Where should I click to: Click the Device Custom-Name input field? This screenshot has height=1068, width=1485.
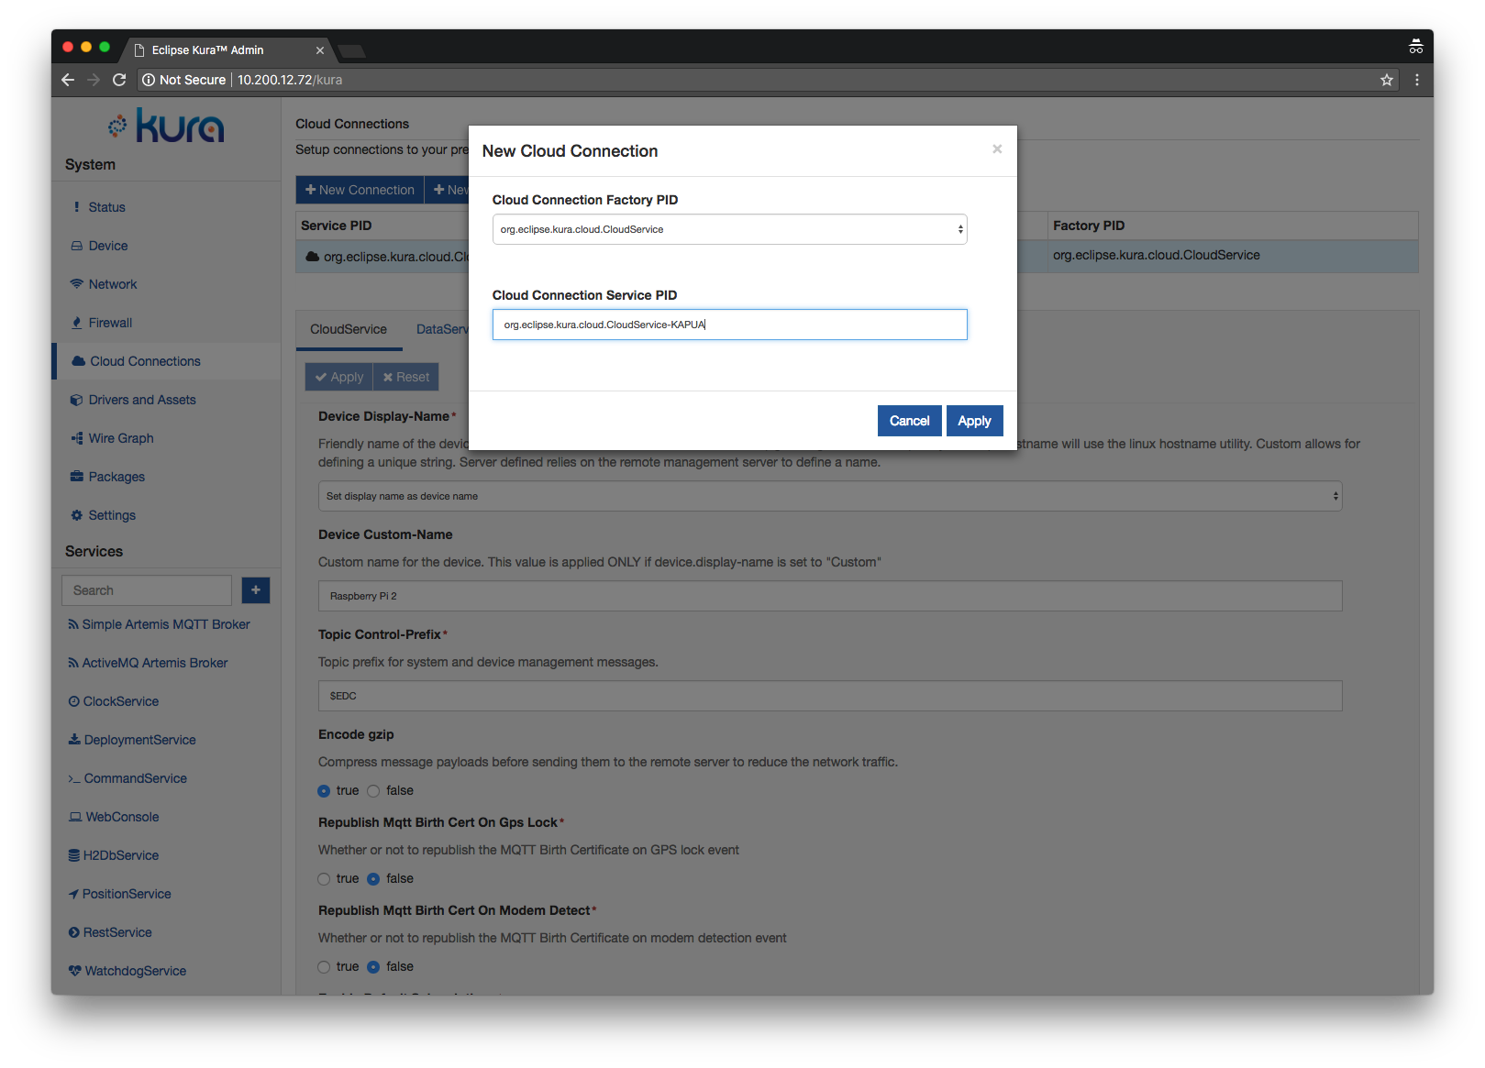point(830,596)
